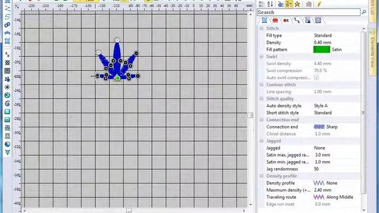Select the S-curve line tool
This screenshot has width=379, height=213.
pos(7,17)
